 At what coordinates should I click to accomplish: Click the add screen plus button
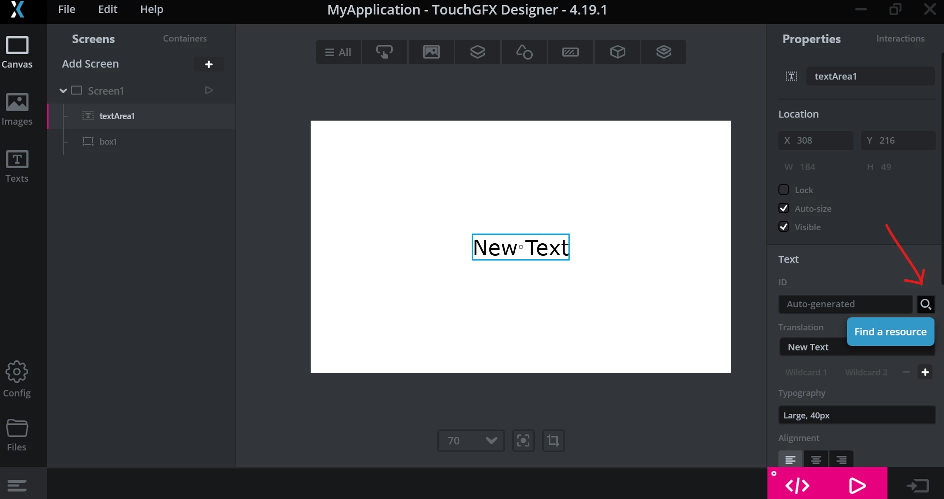click(x=209, y=64)
